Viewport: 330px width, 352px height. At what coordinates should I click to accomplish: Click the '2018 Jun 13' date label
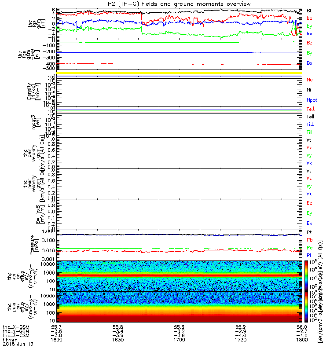point(18,344)
